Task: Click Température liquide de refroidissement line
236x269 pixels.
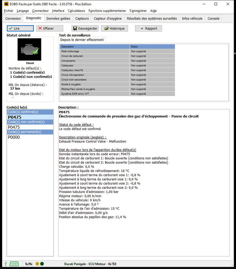Action: 94,171
